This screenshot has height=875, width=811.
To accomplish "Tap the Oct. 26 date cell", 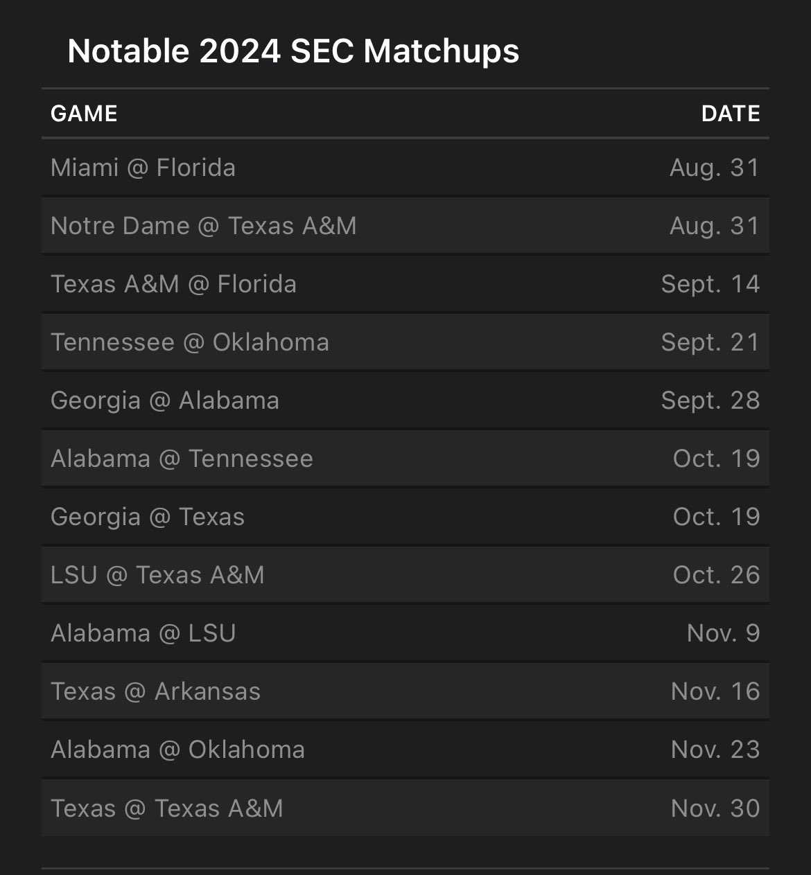I will [x=716, y=575].
